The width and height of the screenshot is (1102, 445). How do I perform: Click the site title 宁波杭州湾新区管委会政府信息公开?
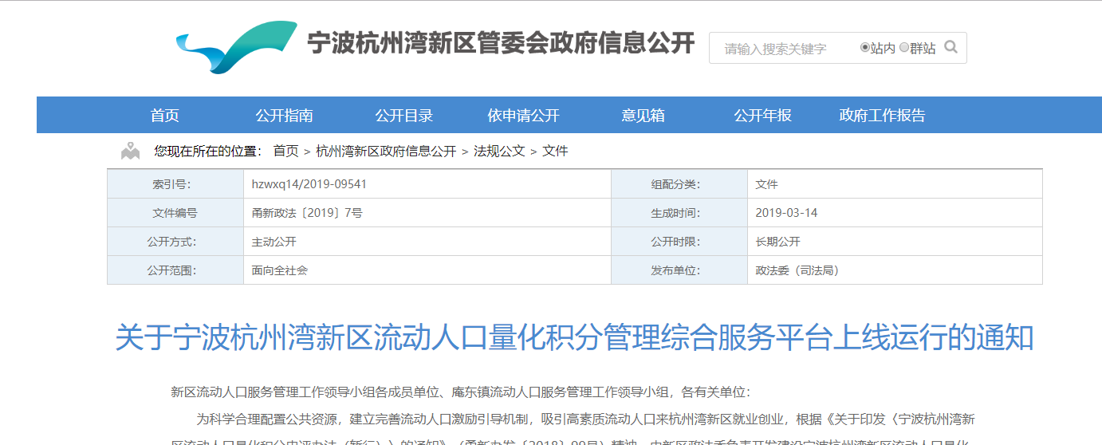tap(501, 43)
